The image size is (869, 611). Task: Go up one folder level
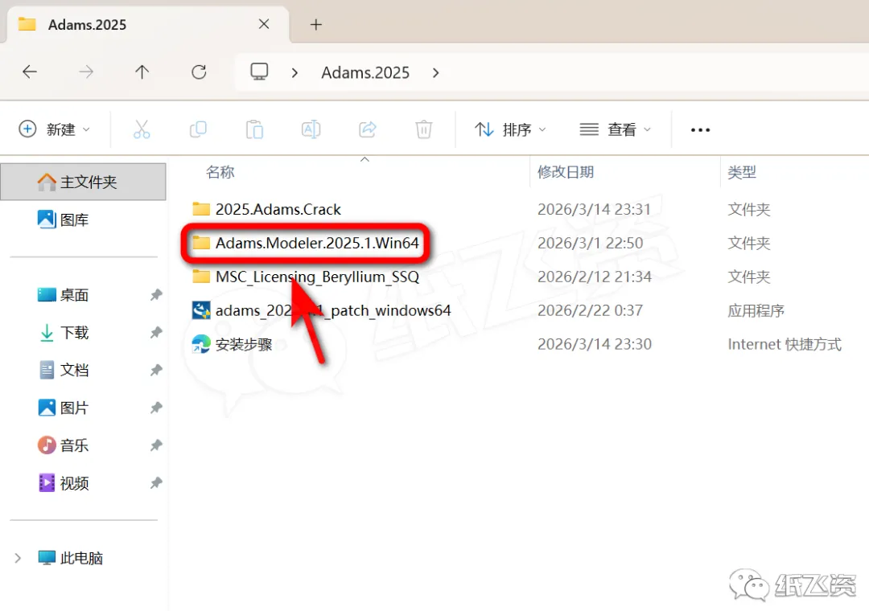(142, 72)
